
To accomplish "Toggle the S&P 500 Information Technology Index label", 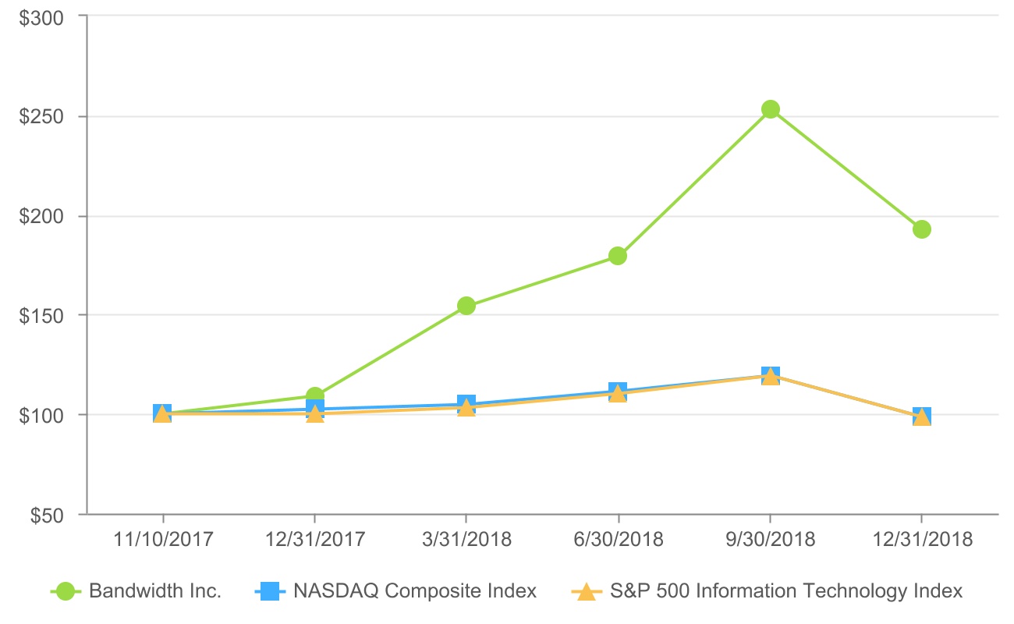I will click(784, 591).
